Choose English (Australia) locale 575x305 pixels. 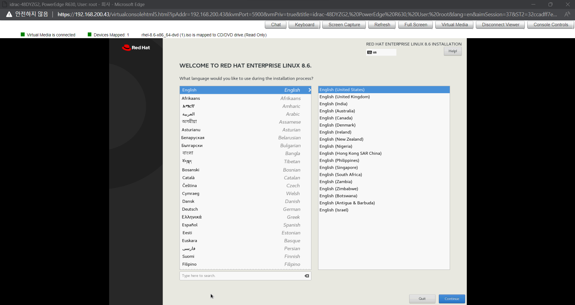coord(384,111)
